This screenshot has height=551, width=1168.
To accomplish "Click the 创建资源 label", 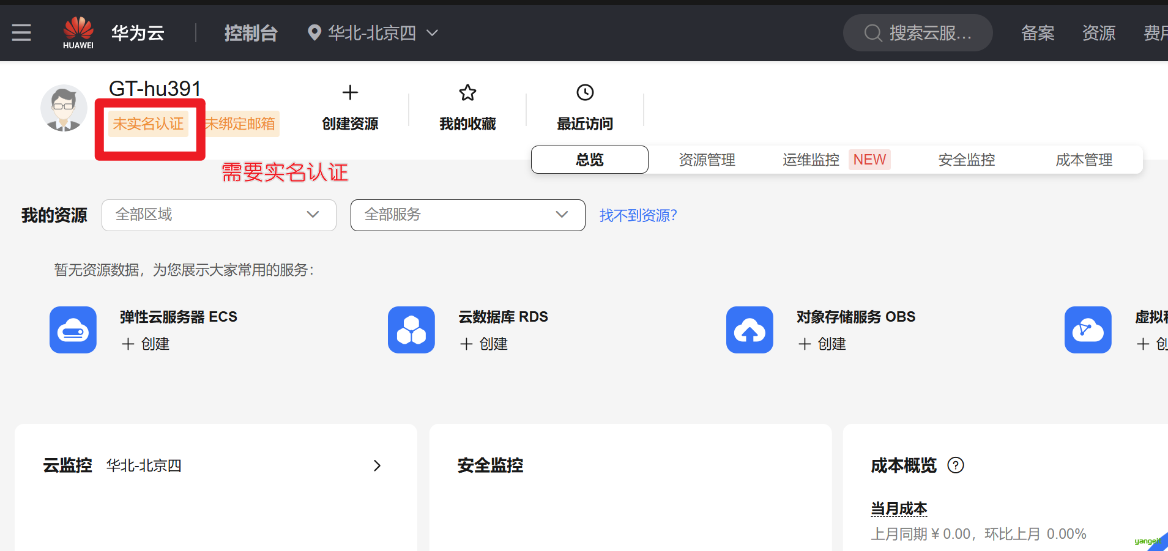I will point(350,124).
